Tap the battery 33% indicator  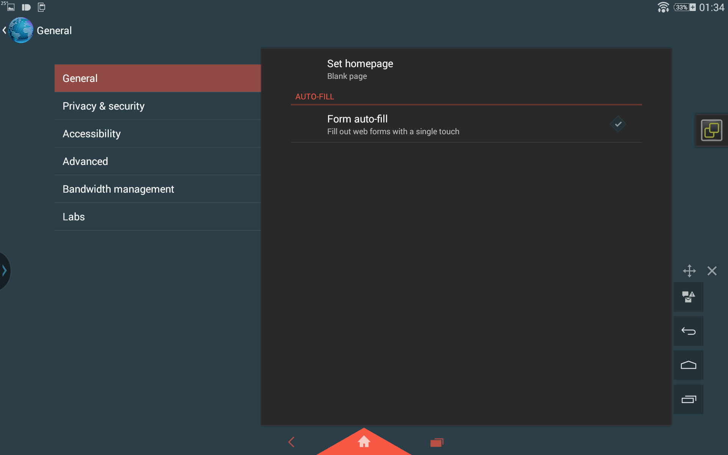click(x=685, y=7)
